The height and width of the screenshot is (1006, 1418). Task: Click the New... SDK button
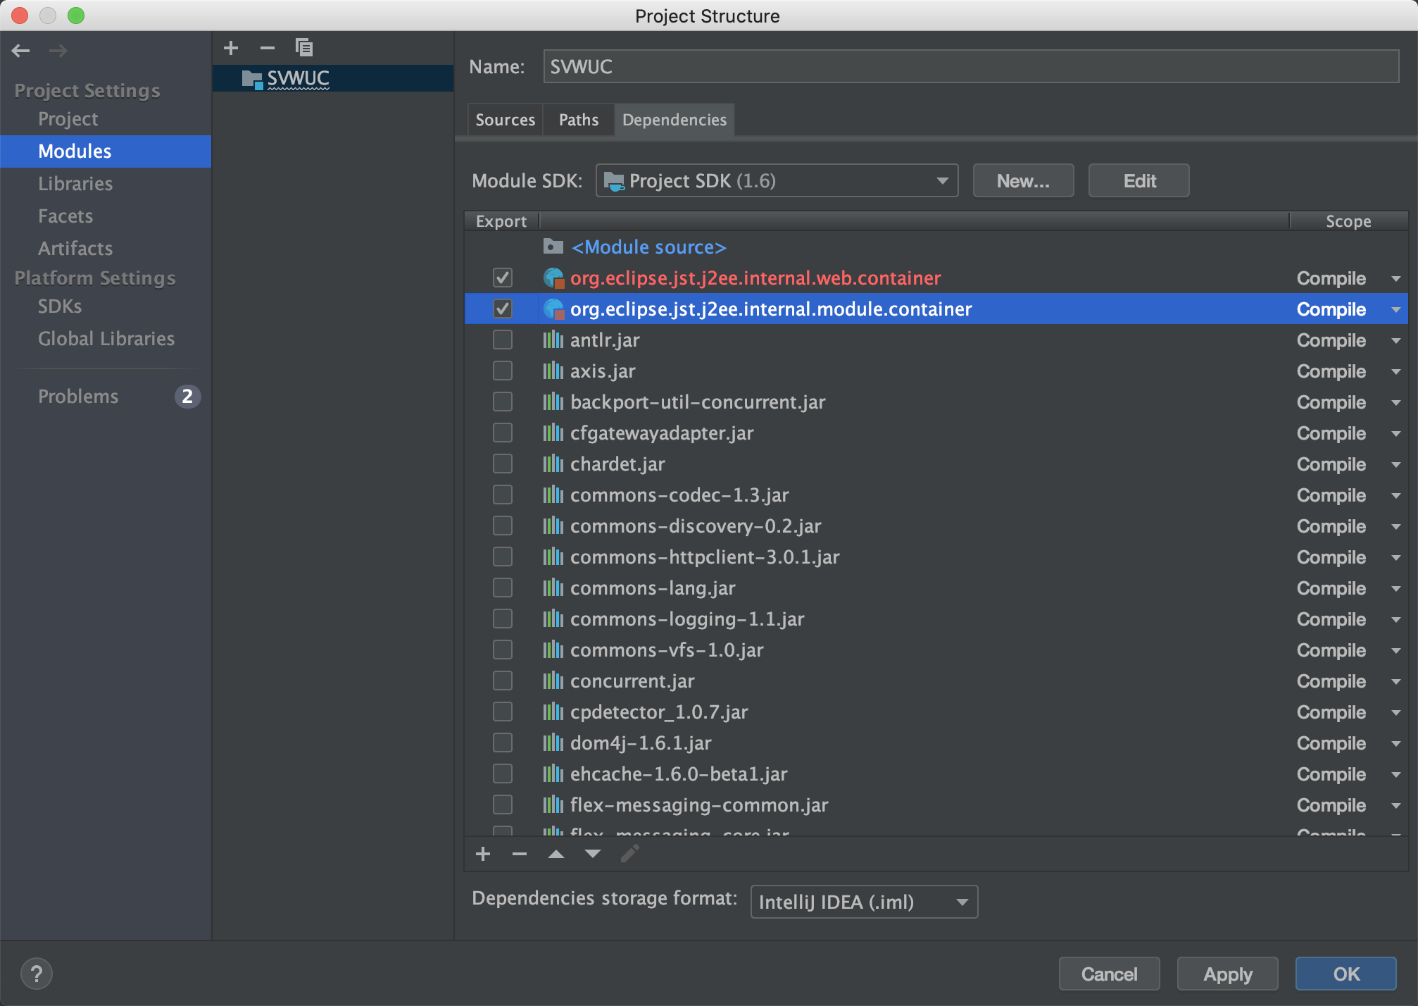(x=1023, y=181)
